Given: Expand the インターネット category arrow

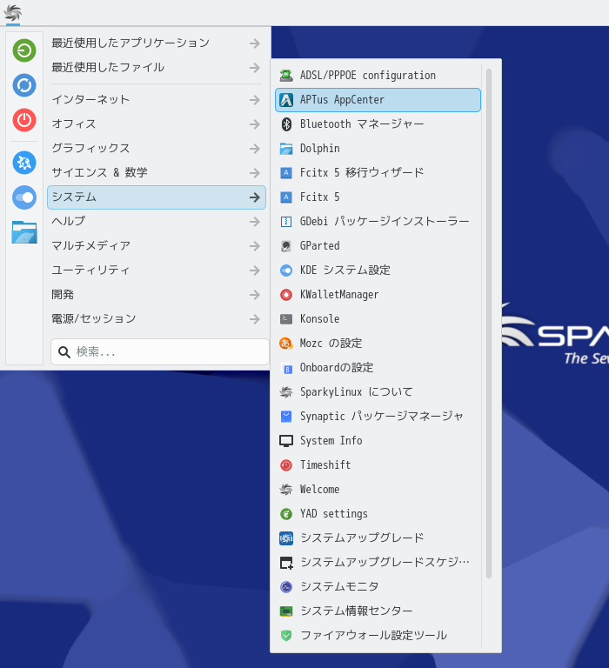Looking at the screenshot, I should (254, 100).
